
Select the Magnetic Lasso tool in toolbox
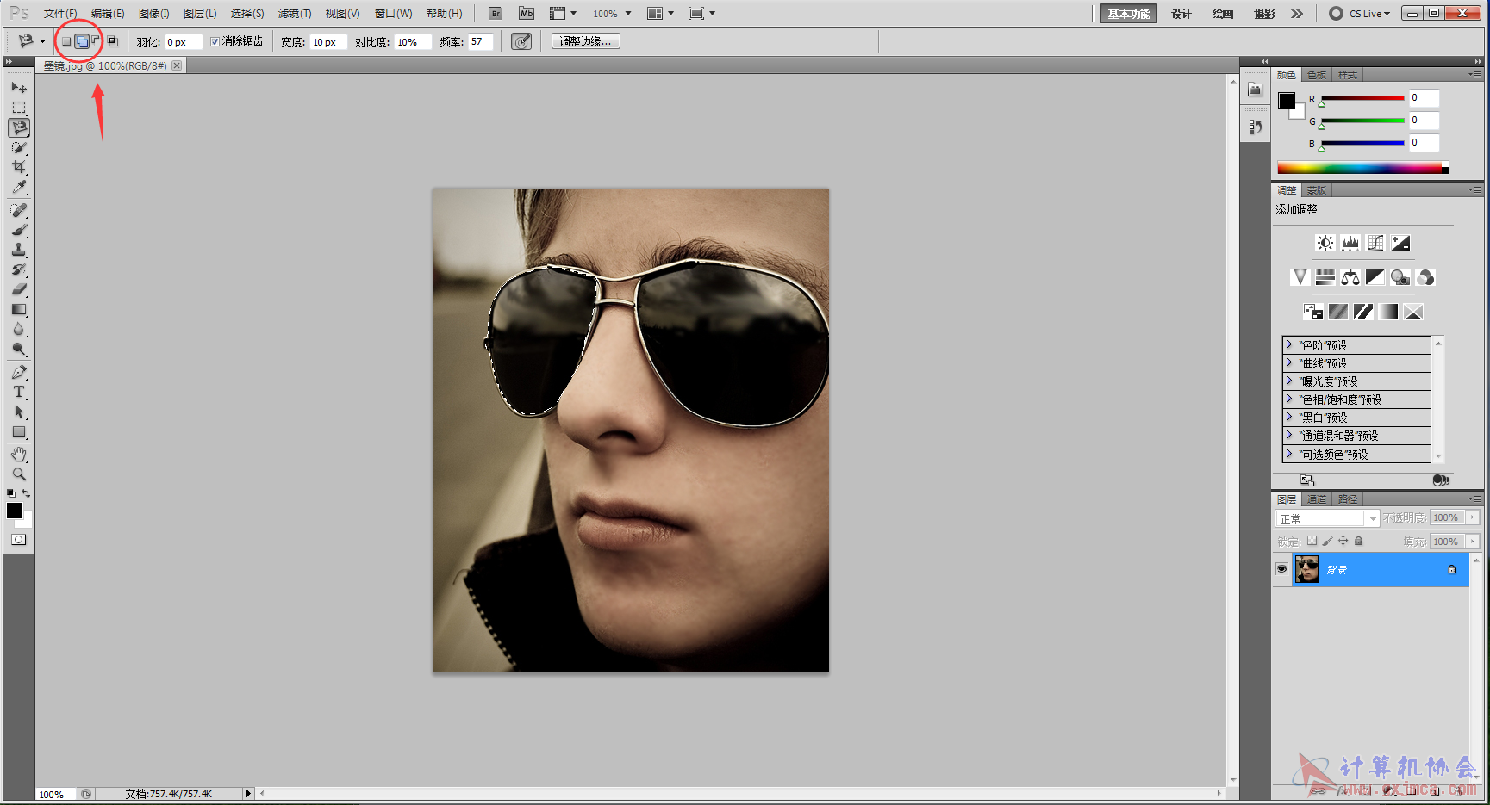pyautogui.click(x=18, y=127)
